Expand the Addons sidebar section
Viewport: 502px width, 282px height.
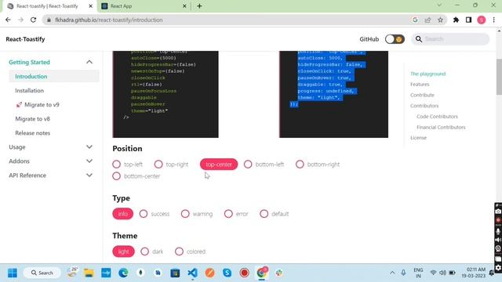[89, 161]
